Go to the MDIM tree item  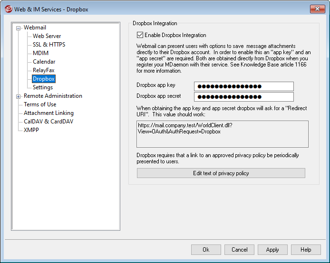(40, 53)
